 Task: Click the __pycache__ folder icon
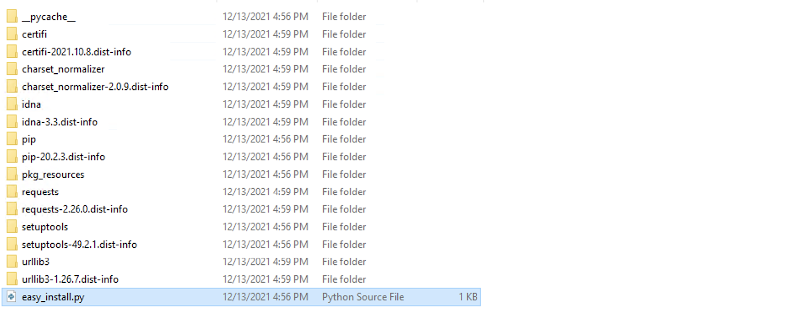(x=12, y=16)
